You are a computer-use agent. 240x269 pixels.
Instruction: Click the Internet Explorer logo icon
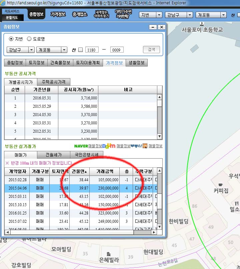pyautogui.click(x=3, y=3)
